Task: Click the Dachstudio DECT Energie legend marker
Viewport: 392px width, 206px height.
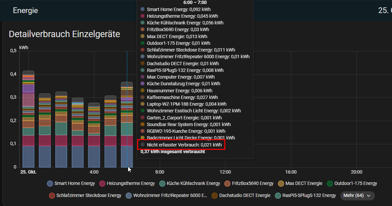Action: [215, 196]
